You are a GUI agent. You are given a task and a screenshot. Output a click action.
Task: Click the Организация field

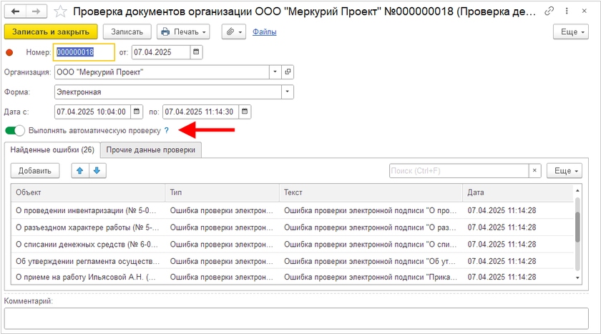[x=162, y=72]
